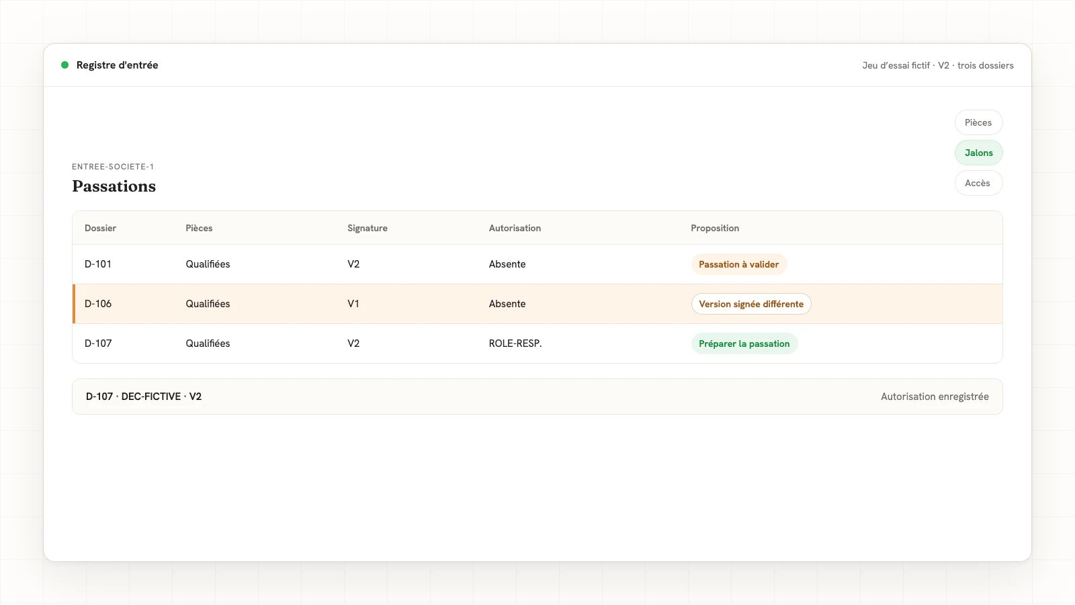Select the Jalons tab
1075x605 pixels.
point(978,153)
